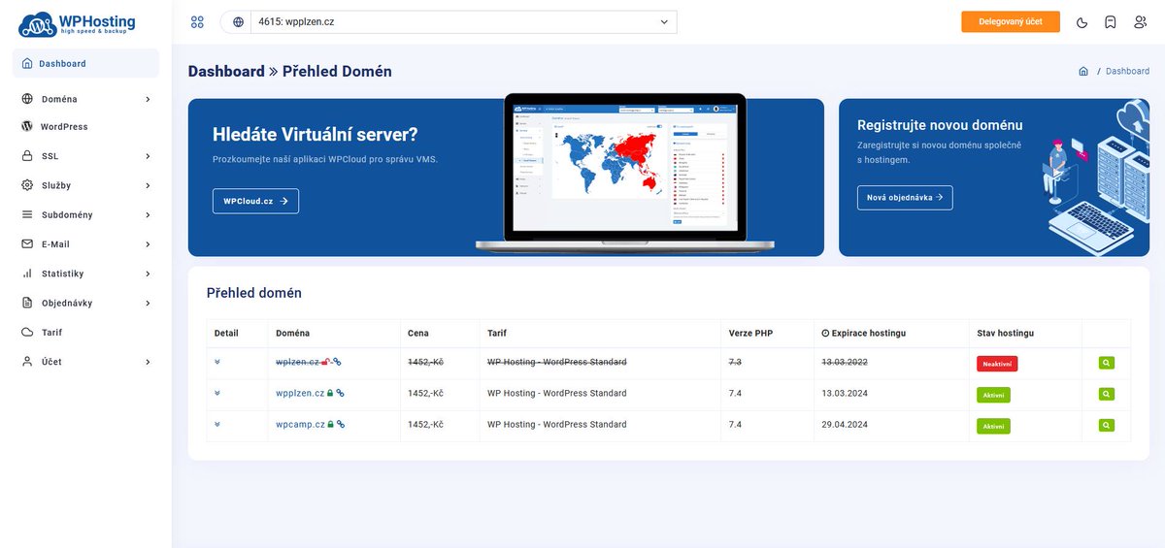Viewport: 1165px width, 548px height.
Task: Expand the Objednávky menu chevron
Action: tap(148, 303)
